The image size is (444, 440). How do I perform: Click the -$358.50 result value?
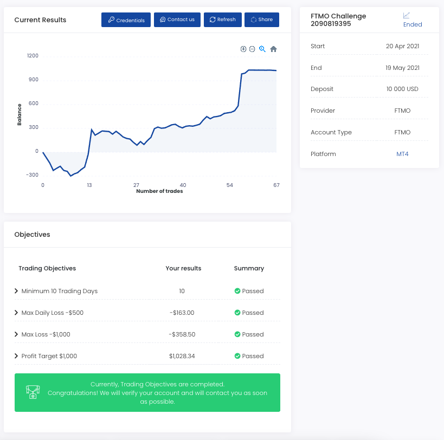coord(182,334)
